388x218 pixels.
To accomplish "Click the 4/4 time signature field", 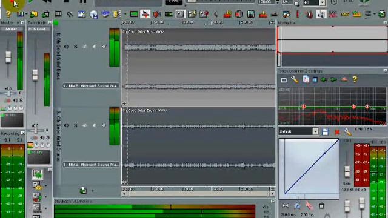I will (x=287, y=2).
